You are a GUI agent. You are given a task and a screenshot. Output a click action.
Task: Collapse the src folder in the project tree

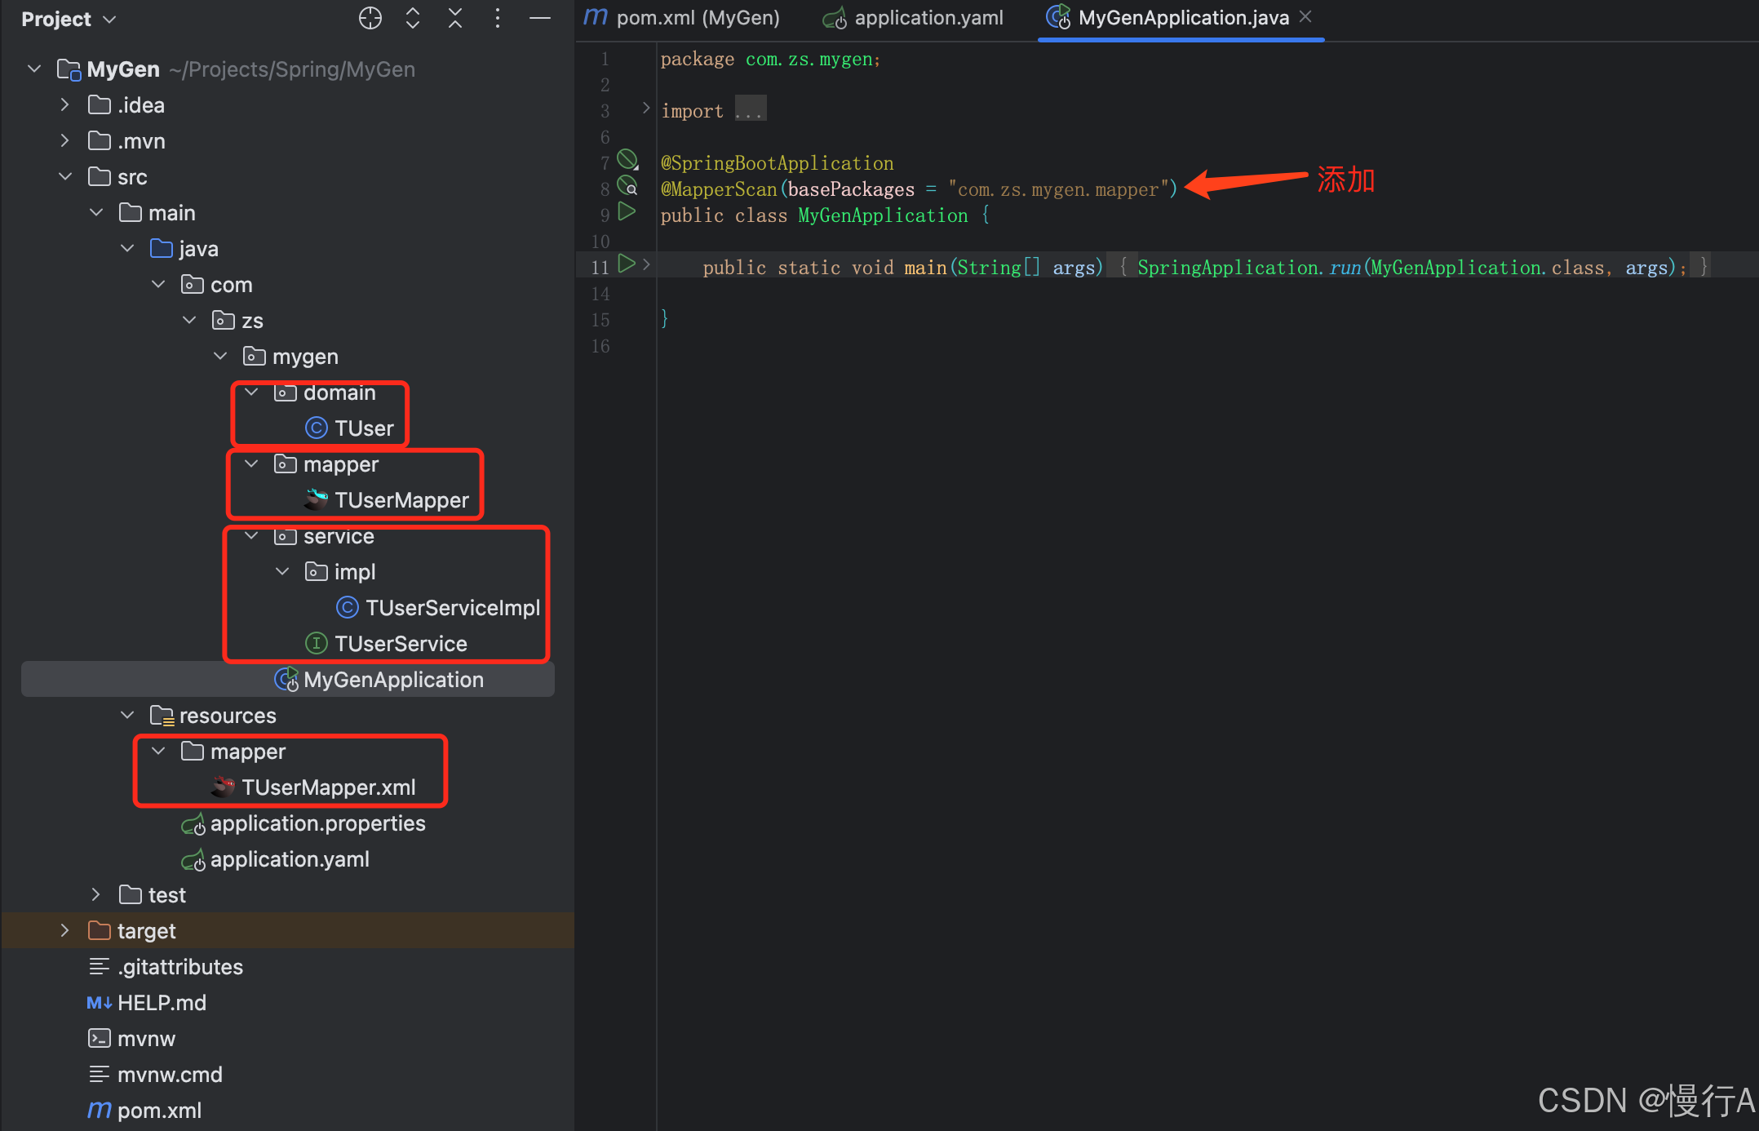(65, 176)
